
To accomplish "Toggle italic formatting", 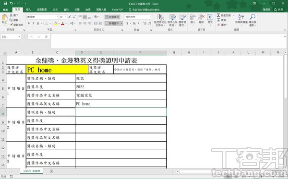I will click(33, 24).
